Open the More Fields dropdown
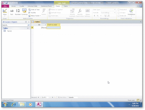This screenshot has width=145, height=110. click(x=34, y=16)
